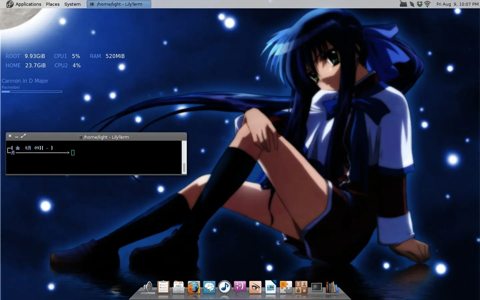Click the CPU1 "5%" reading
The width and height of the screenshot is (480, 300).
pyautogui.click(x=76, y=56)
